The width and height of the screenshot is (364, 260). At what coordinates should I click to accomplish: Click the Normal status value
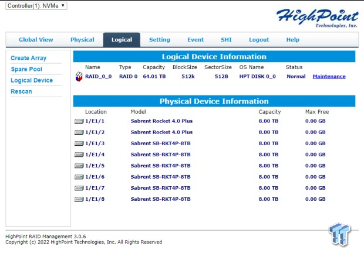pyautogui.click(x=296, y=76)
